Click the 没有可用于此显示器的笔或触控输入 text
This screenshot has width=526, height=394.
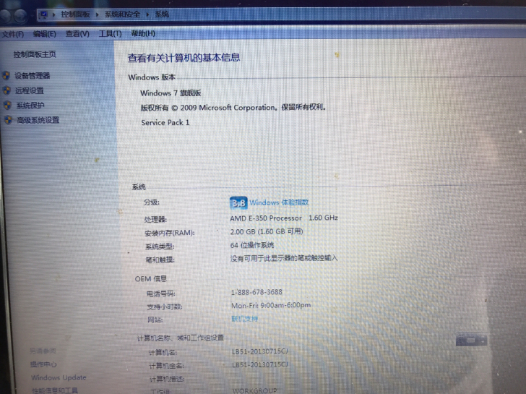(284, 258)
